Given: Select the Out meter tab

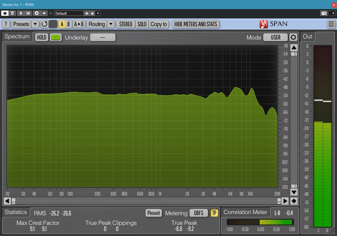Looking at the screenshot, I should [308, 37].
